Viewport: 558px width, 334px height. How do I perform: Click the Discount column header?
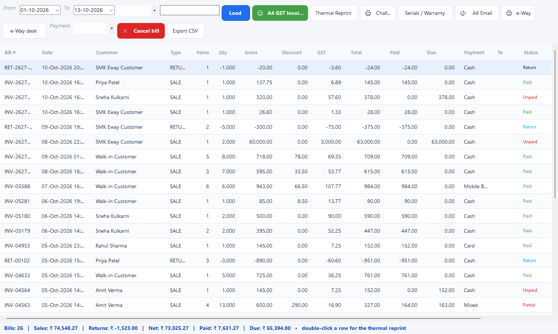pos(292,52)
